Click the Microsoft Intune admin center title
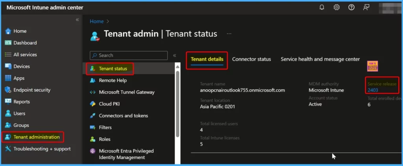This screenshot has height=166, width=403. (x=45, y=8)
